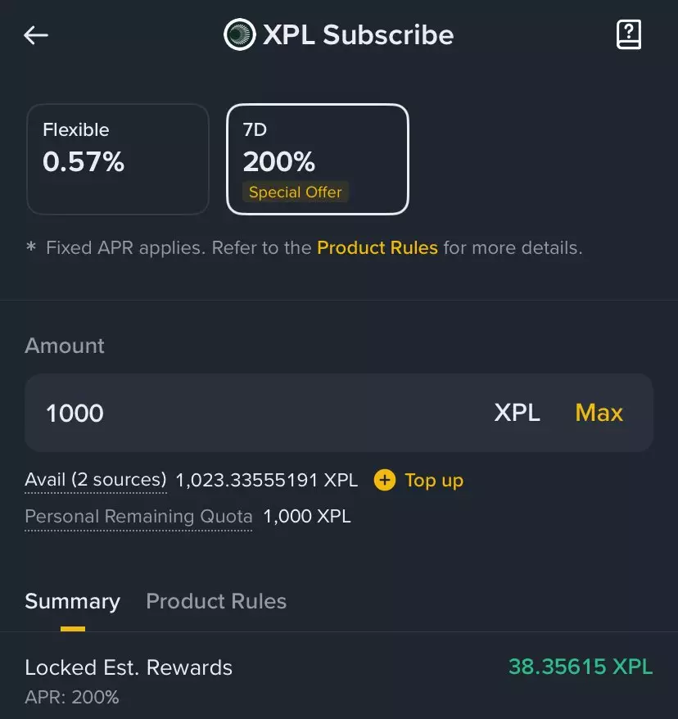Switch to the Summary tab

[72, 602]
